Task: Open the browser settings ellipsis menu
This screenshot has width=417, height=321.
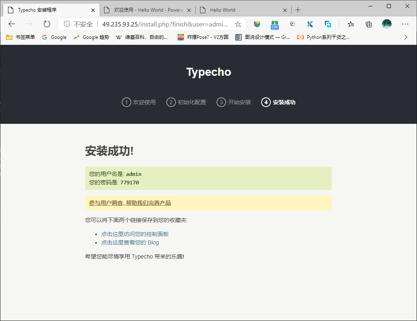Action: point(405,24)
